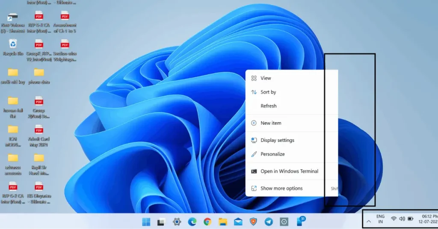Click the battery status tray icon
Screen dimensions: 438x229
pyautogui.click(x=411, y=219)
